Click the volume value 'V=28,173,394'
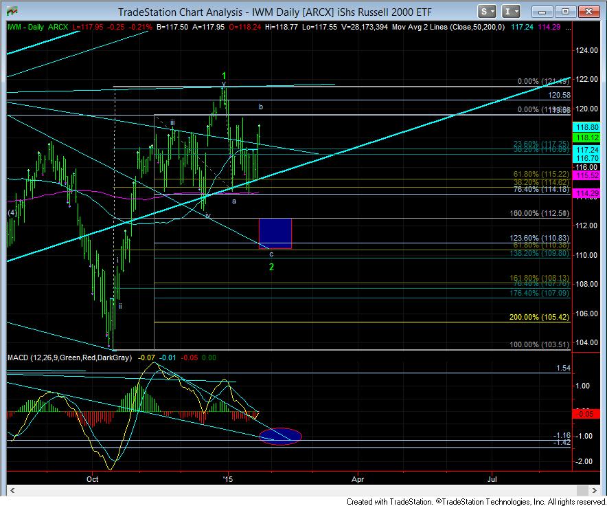Screen dimensions: 607x506 365,27
